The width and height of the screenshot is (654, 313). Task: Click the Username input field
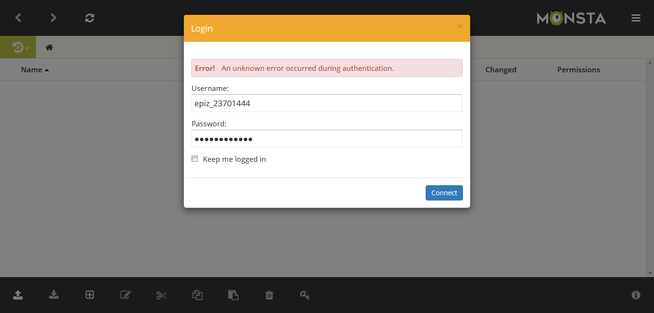pyautogui.click(x=327, y=103)
